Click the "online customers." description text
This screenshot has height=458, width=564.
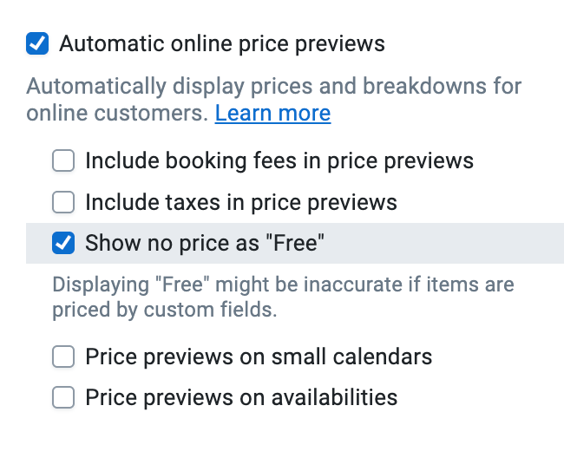118,114
